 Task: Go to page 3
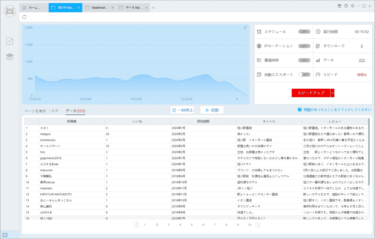pyautogui.click(x=168, y=225)
